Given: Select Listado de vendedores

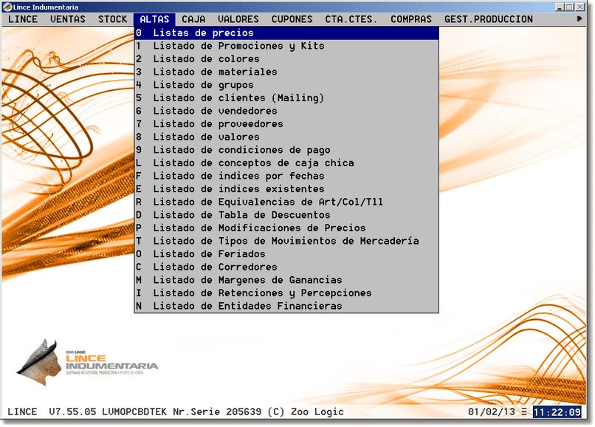Looking at the screenshot, I should click(287, 111).
